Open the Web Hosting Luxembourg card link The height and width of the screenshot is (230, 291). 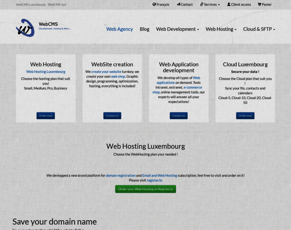(x=46, y=72)
